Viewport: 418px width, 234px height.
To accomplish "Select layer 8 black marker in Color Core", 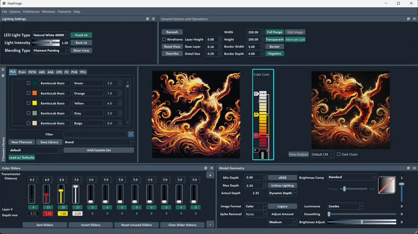I will (x=256, y=150).
